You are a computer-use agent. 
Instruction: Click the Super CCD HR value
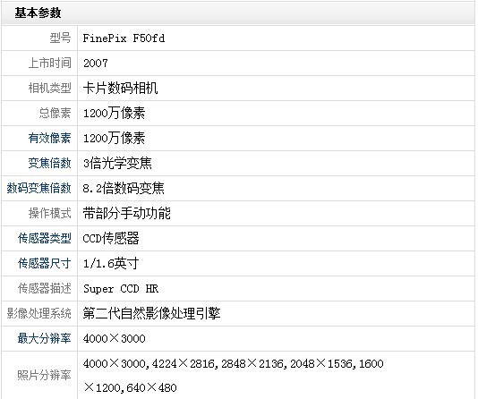coord(121,289)
